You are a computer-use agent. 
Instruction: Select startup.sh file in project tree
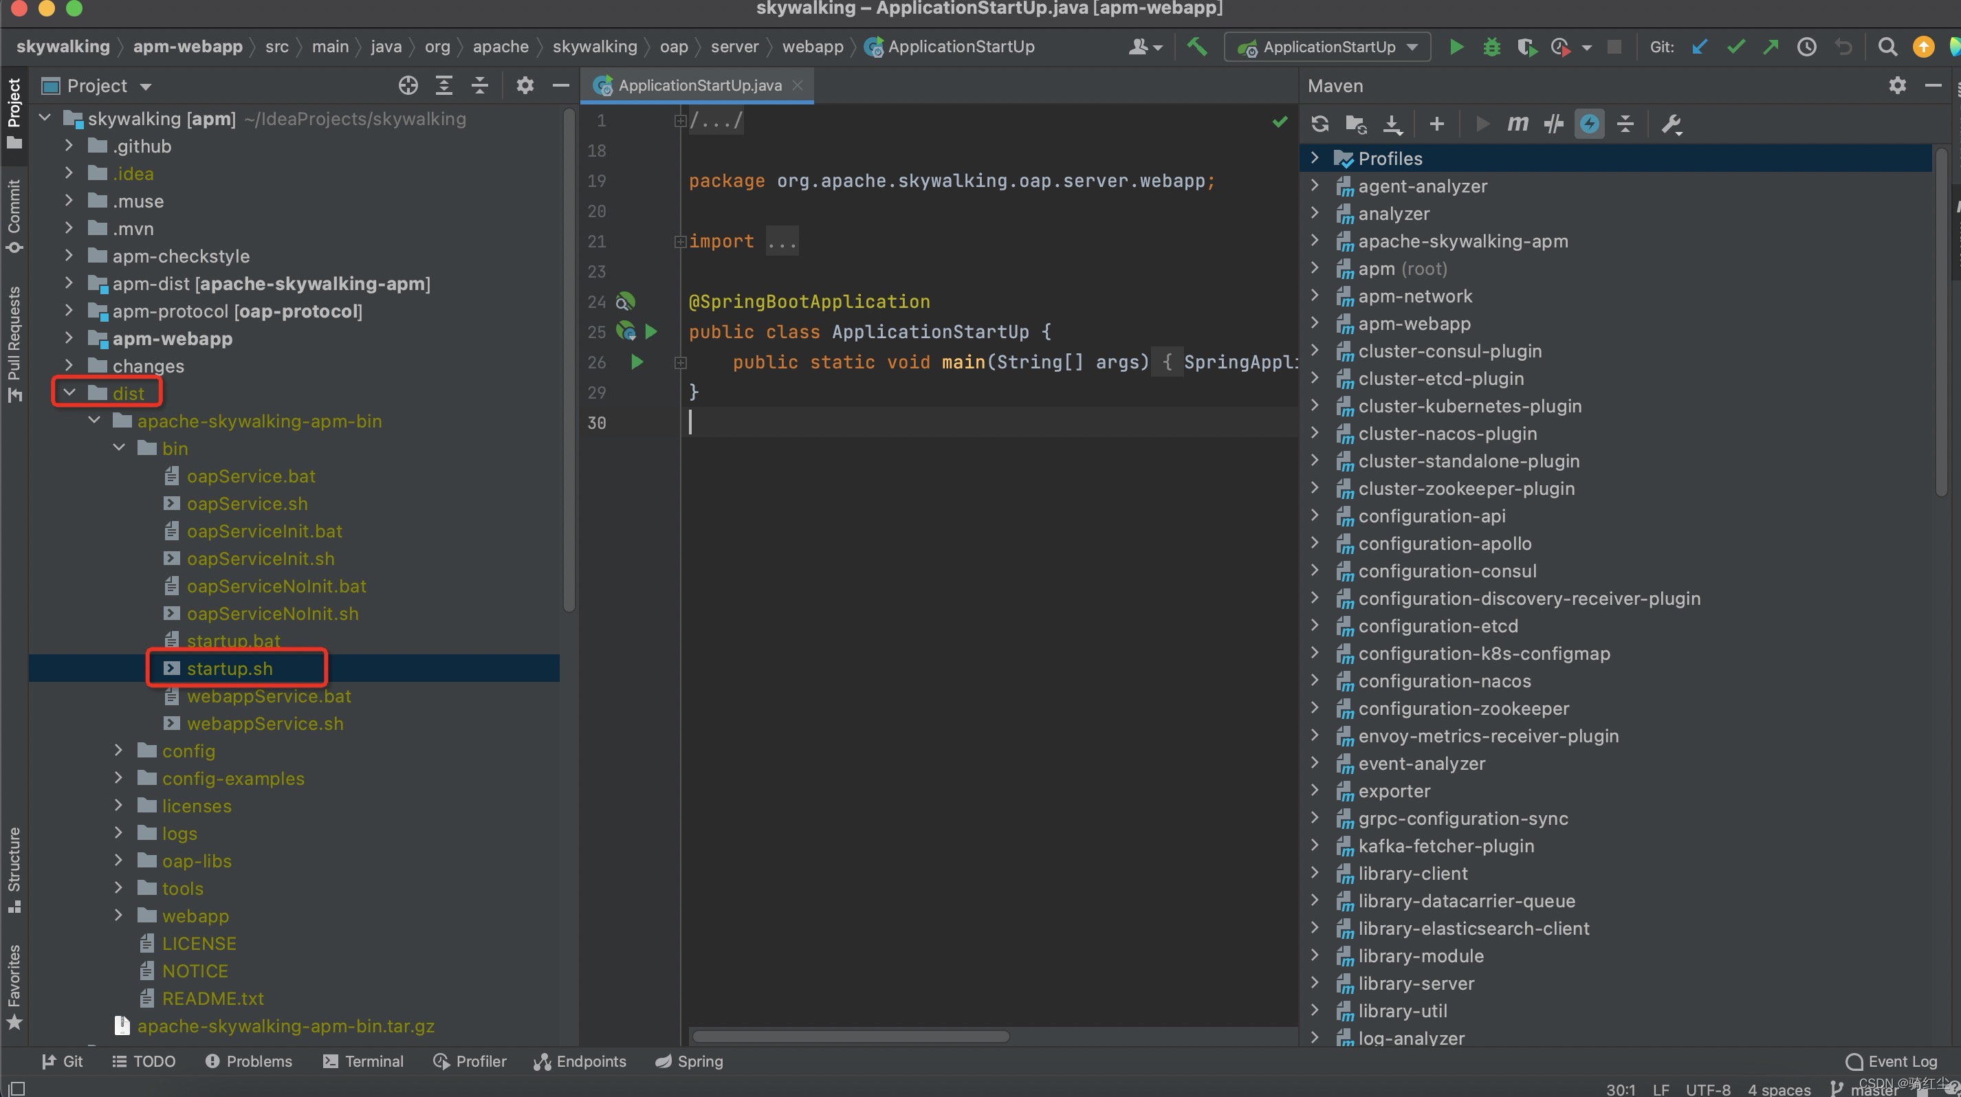pyautogui.click(x=229, y=669)
